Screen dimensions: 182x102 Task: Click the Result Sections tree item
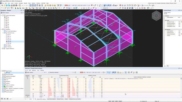click(9, 92)
